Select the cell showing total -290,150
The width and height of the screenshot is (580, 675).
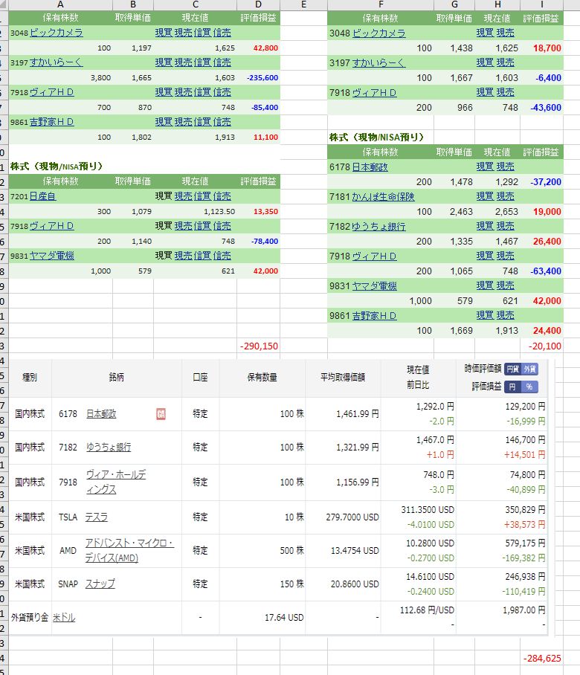click(259, 346)
